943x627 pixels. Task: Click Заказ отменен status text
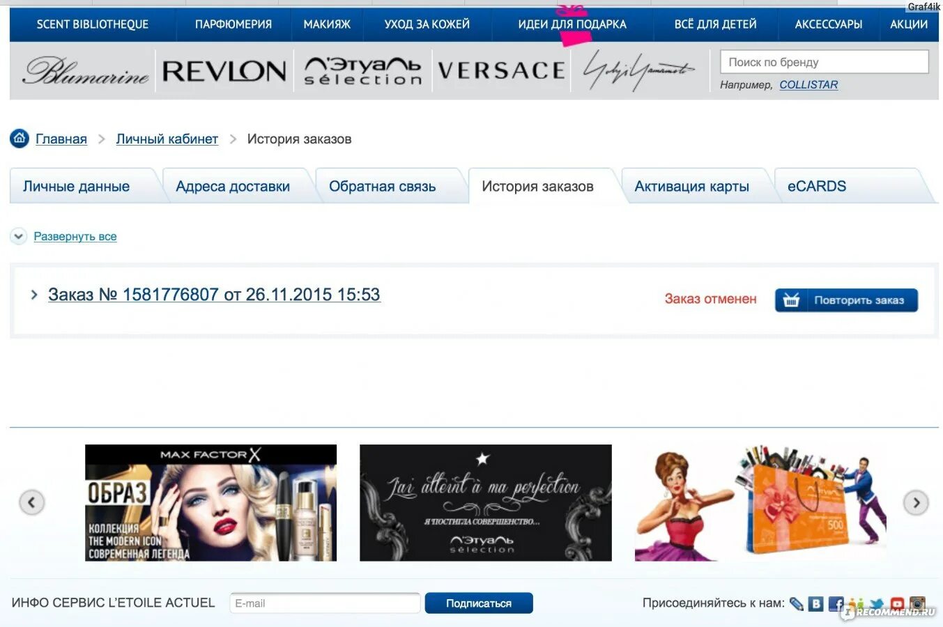click(710, 299)
